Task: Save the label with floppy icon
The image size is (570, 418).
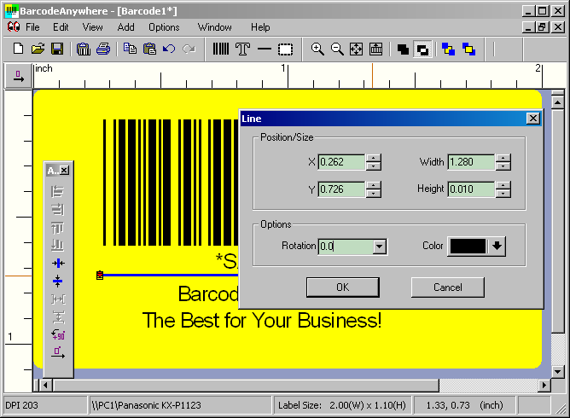Action: (x=57, y=49)
